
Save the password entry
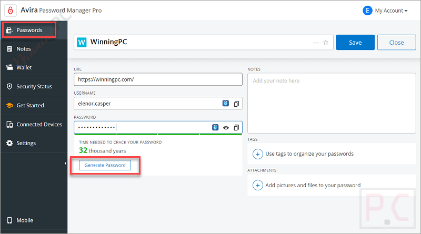(355, 43)
